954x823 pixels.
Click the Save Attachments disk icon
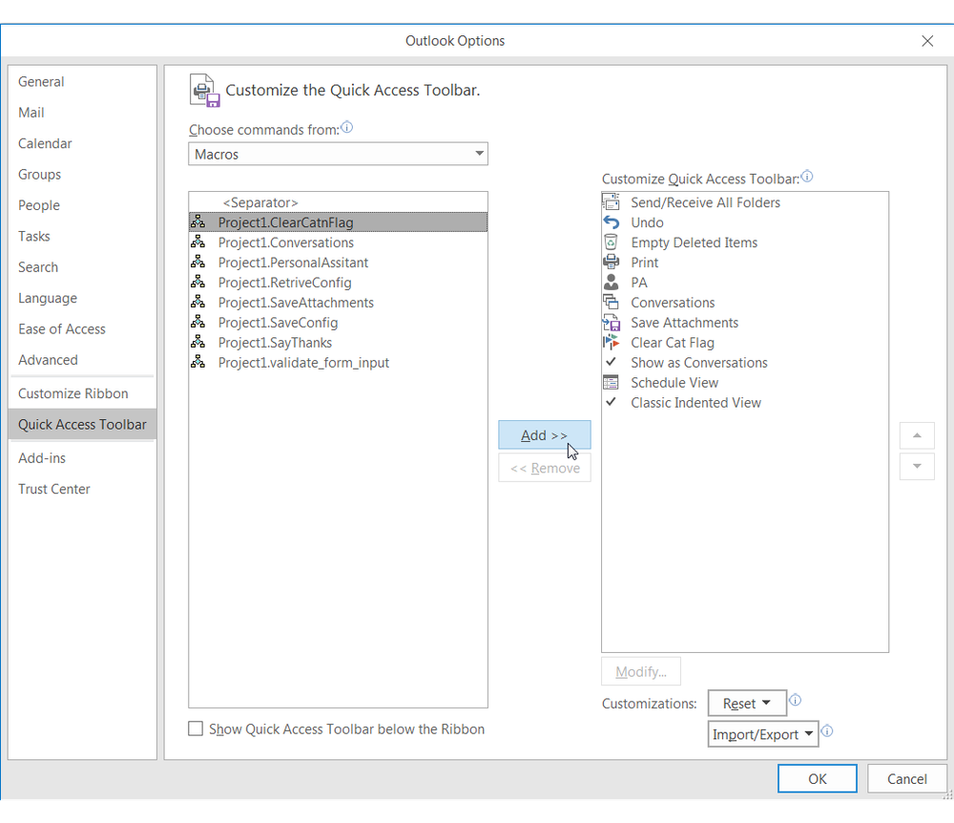[611, 323]
